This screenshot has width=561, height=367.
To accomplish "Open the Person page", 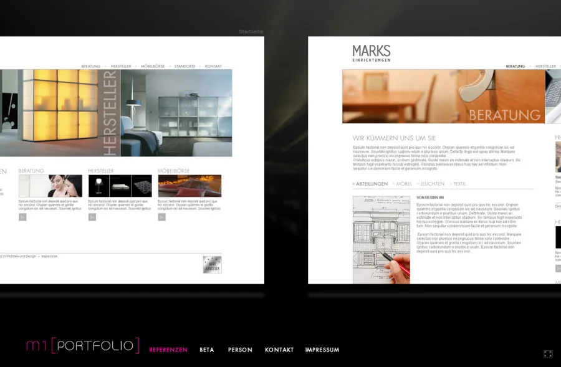I will 240,350.
